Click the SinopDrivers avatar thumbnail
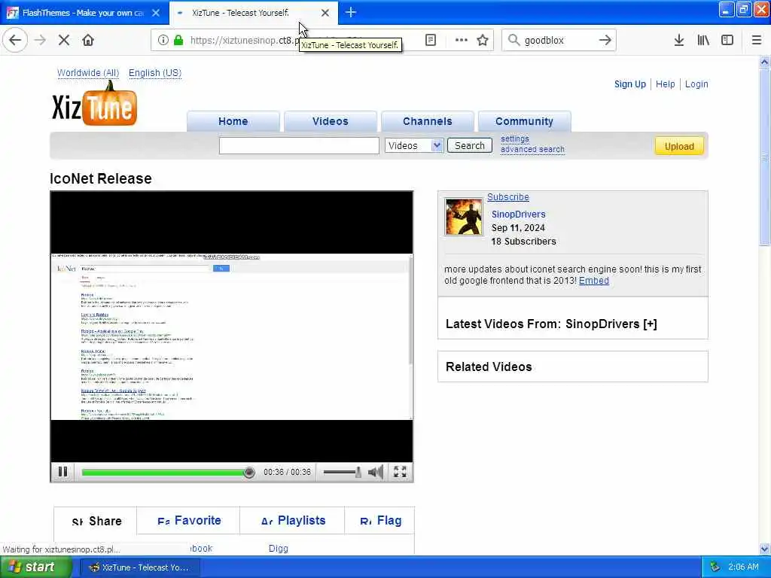 (x=463, y=217)
